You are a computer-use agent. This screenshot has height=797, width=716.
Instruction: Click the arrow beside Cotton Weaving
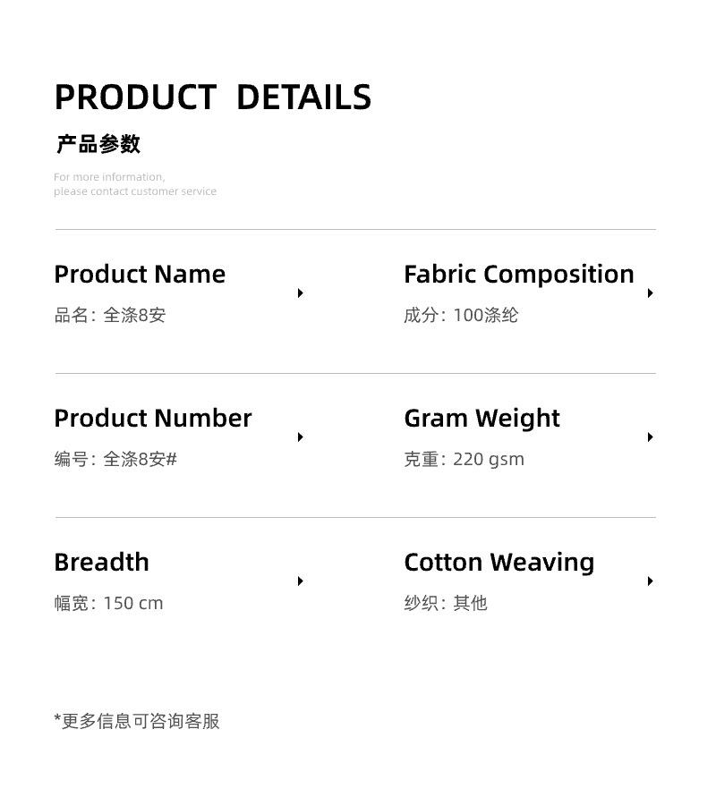651,581
